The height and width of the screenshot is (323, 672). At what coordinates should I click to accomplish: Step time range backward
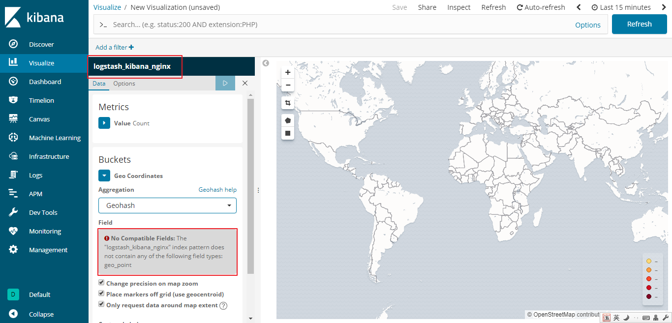click(579, 7)
